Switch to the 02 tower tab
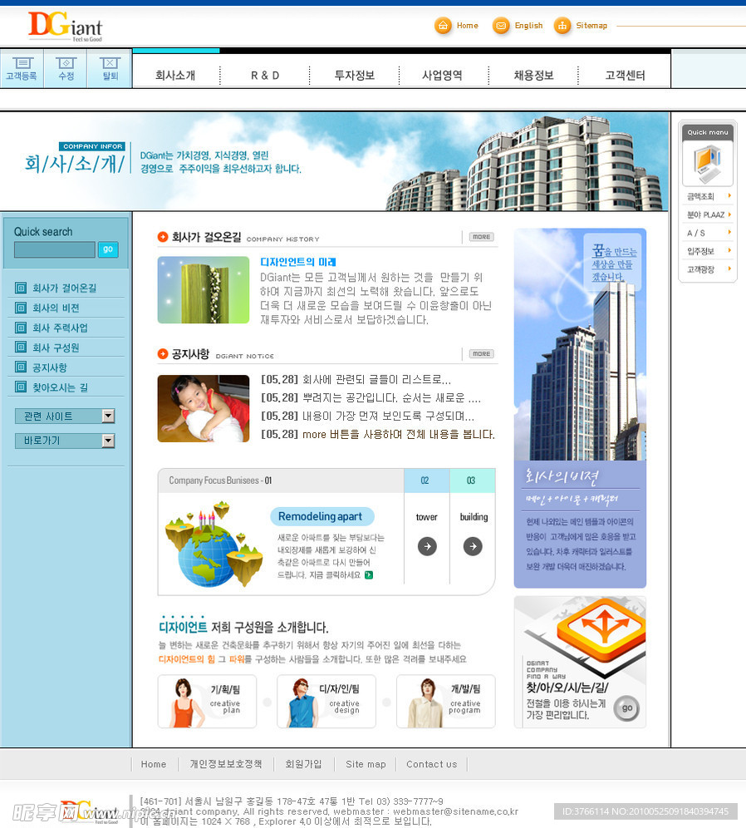This screenshot has height=828, width=746. click(x=426, y=481)
